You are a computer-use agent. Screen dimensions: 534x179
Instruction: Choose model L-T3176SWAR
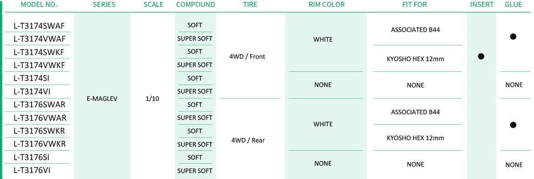tap(39, 105)
